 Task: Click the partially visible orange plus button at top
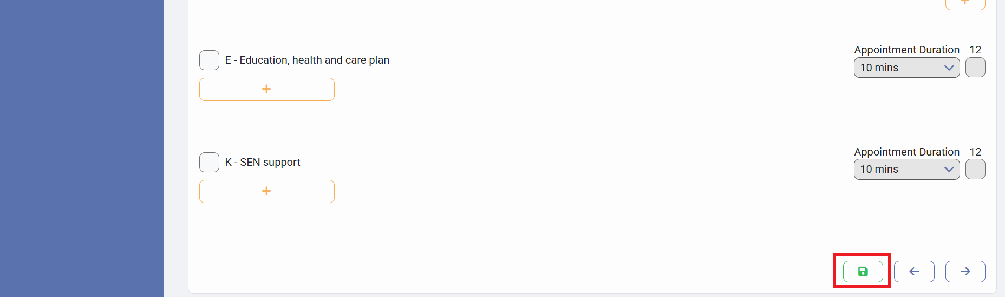coord(965,4)
